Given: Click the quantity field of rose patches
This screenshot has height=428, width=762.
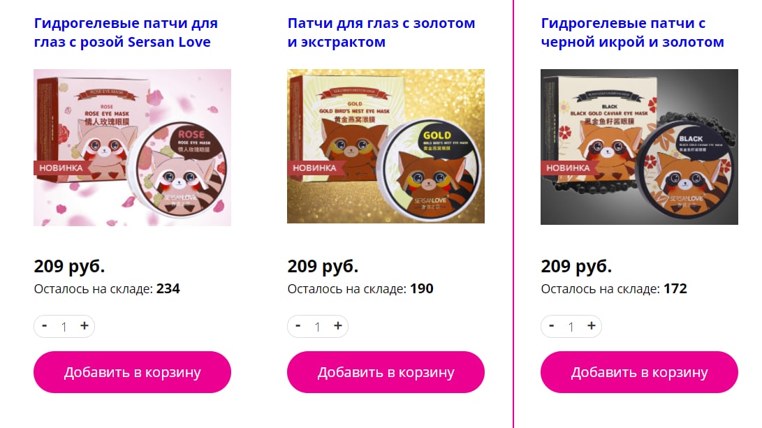Looking at the screenshot, I should (x=64, y=327).
